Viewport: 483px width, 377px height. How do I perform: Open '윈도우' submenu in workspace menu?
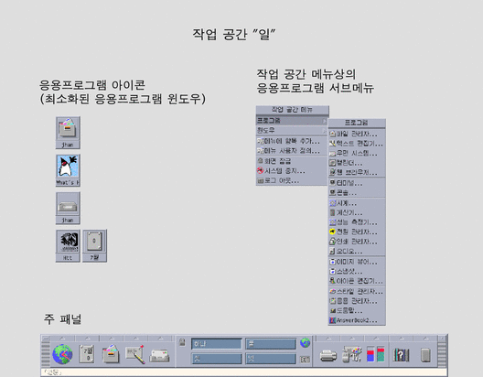point(292,130)
